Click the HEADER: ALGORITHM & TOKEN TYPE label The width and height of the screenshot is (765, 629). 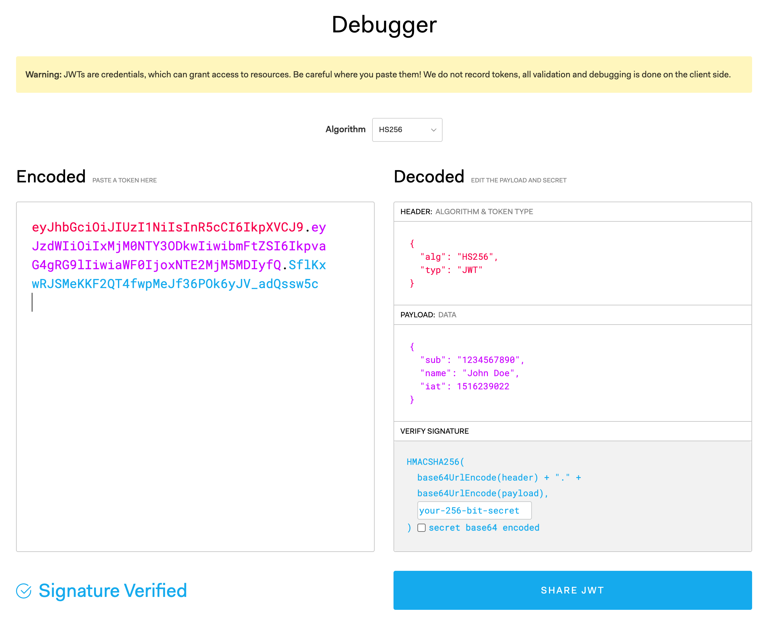pyautogui.click(x=466, y=212)
